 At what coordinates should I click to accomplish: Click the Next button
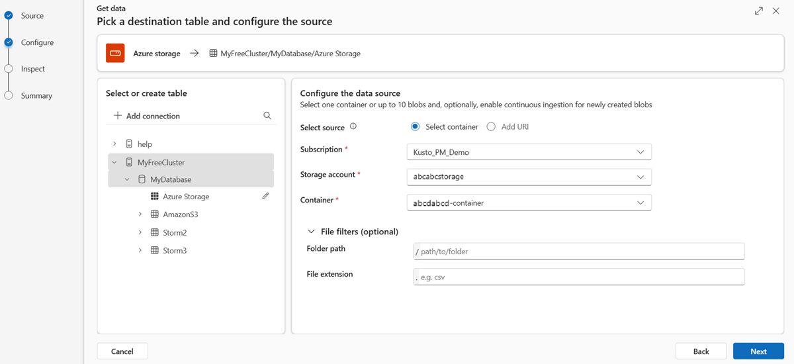point(758,351)
